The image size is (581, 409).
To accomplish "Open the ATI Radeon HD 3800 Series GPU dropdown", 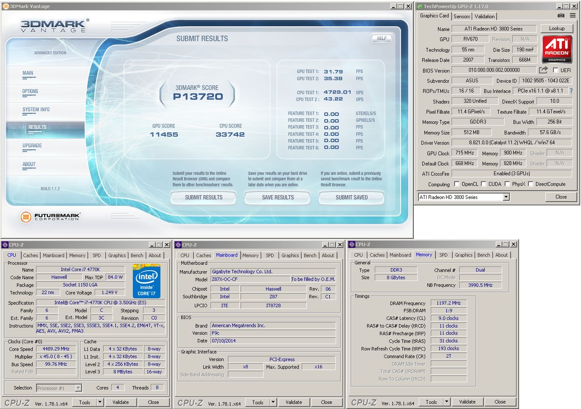I will [506, 197].
